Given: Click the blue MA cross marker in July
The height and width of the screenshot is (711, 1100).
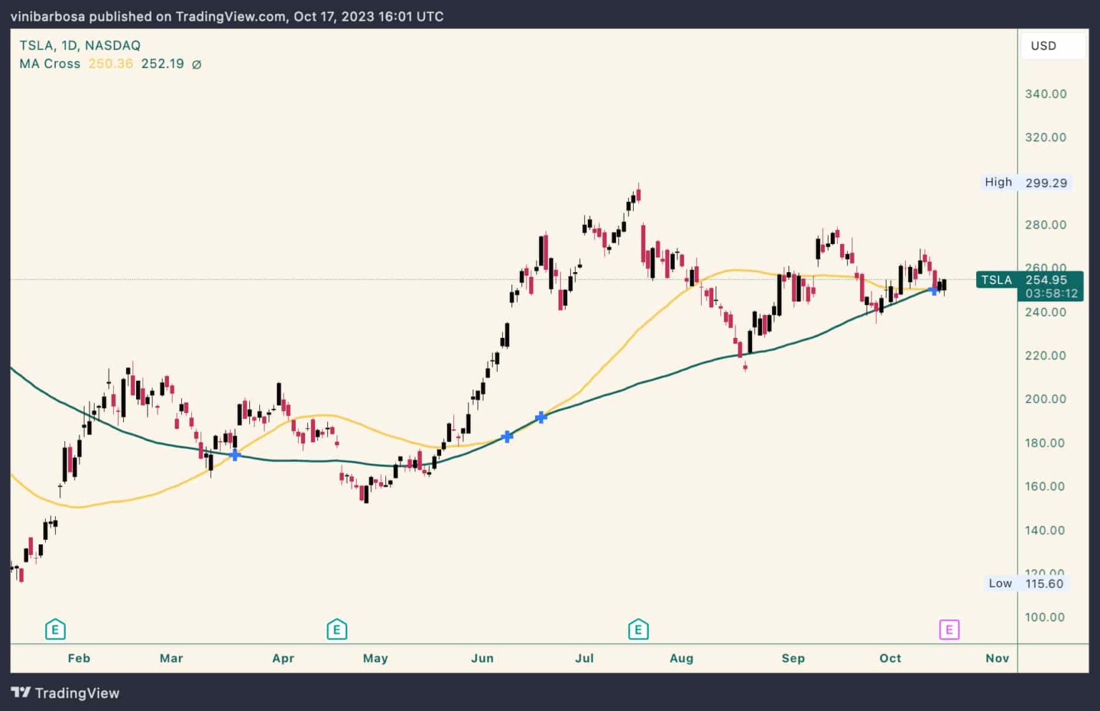Looking at the screenshot, I should click(x=541, y=415).
